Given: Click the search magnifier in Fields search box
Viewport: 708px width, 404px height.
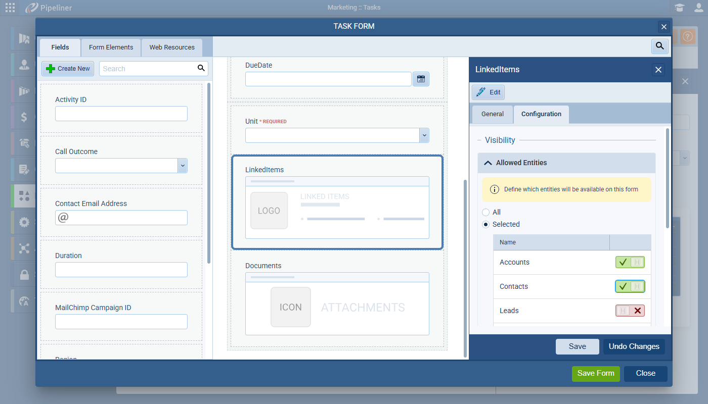Looking at the screenshot, I should 201,68.
